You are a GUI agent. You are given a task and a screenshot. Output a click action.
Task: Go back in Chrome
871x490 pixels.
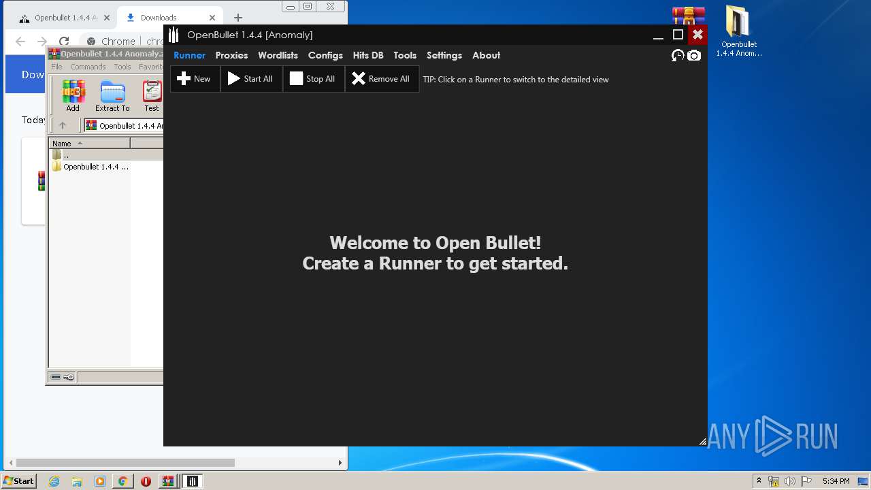click(x=20, y=42)
